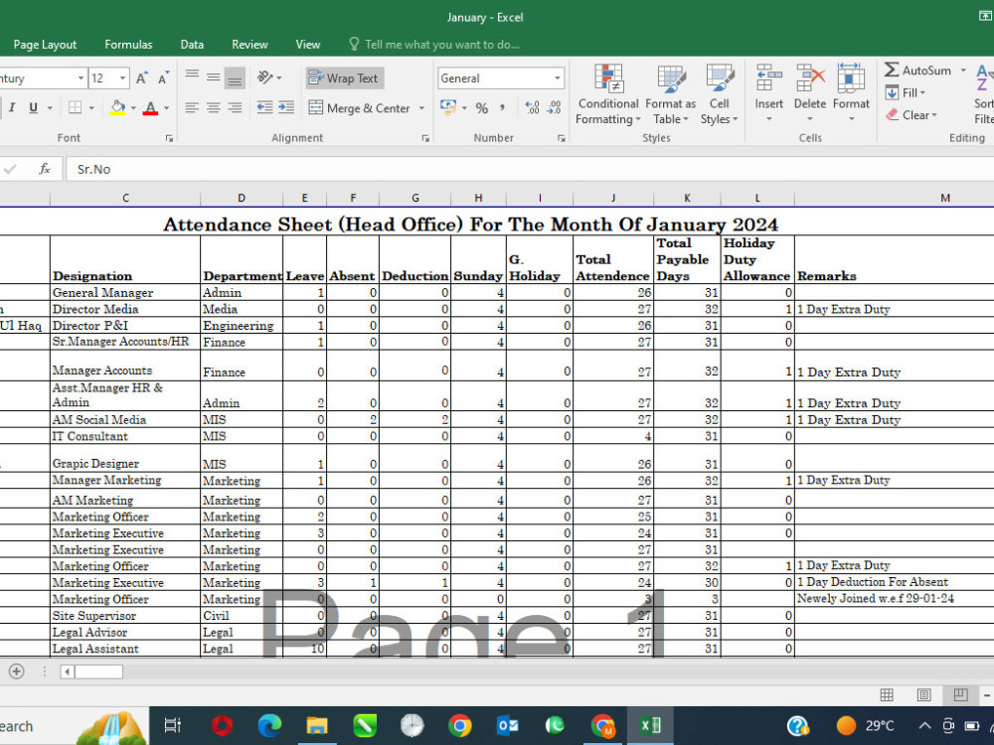Open Format as Table gallery
Viewport: 994px width, 745px height.
pyautogui.click(x=670, y=94)
